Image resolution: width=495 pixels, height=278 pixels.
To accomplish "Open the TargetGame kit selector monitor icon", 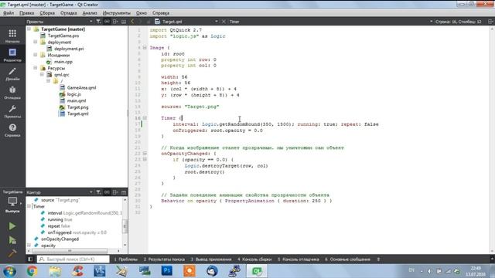I will [12, 202].
